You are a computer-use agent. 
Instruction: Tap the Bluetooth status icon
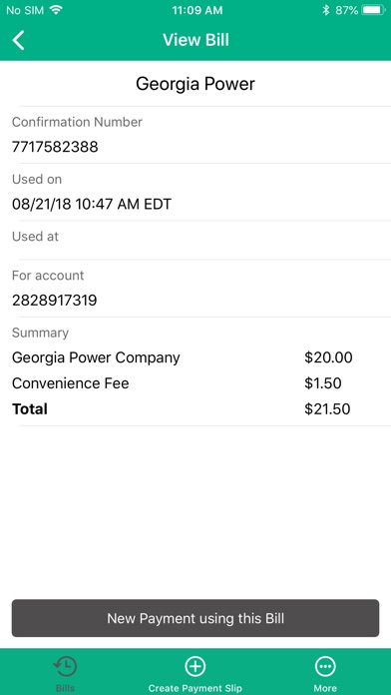coord(326,10)
